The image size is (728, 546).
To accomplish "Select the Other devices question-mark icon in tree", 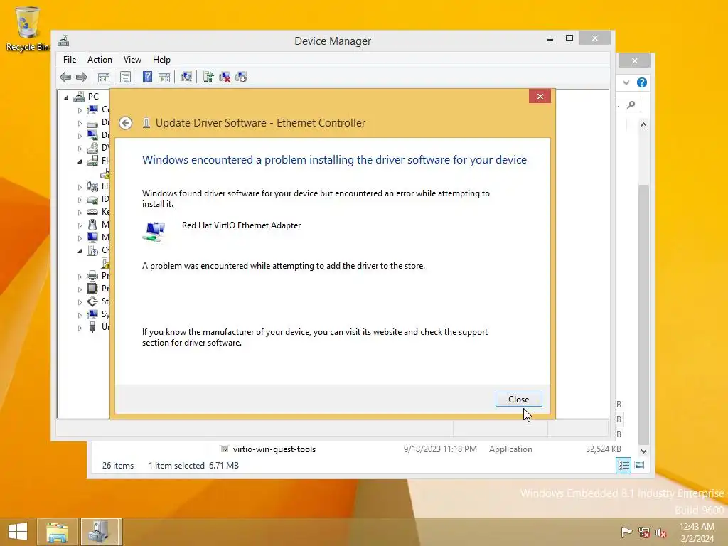I will pyautogui.click(x=92, y=250).
